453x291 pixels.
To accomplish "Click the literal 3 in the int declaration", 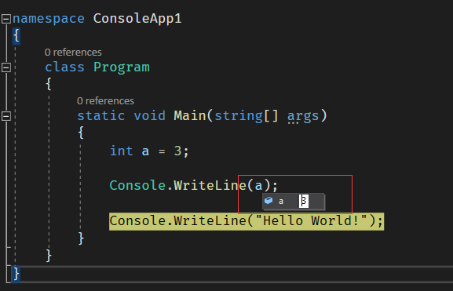I will [x=177, y=151].
